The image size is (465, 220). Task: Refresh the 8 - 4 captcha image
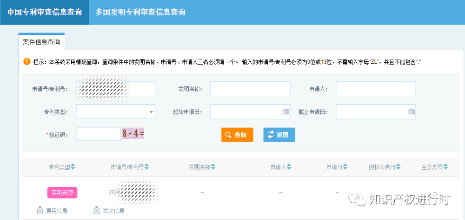point(133,133)
